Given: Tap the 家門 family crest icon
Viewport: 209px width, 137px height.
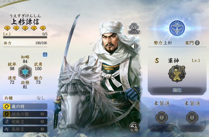Looking at the screenshot, I should coord(197,43).
